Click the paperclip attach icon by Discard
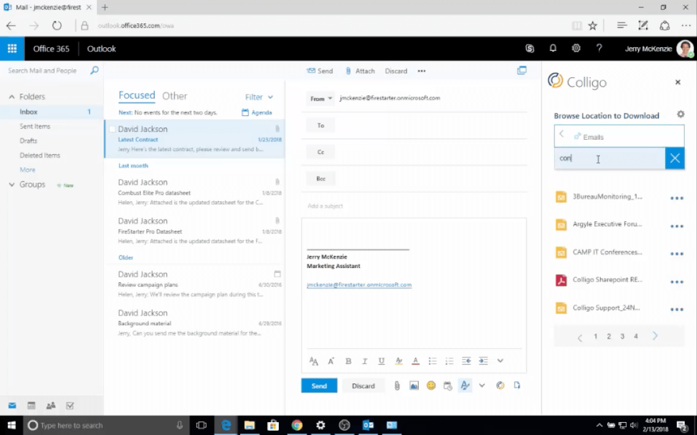 (397, 386)
